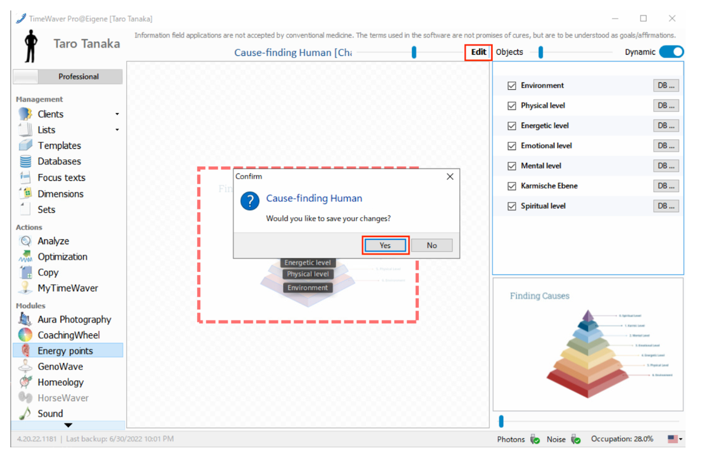Open DB button for Mental level
The image size is (712, 459).
(x=666, y=166)
